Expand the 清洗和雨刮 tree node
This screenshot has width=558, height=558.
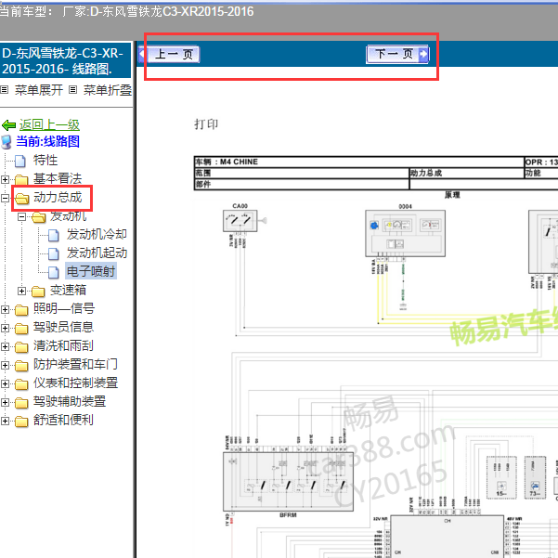(x=5, y=346)
